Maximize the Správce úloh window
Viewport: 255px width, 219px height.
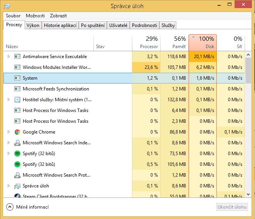tap(230, 5)
